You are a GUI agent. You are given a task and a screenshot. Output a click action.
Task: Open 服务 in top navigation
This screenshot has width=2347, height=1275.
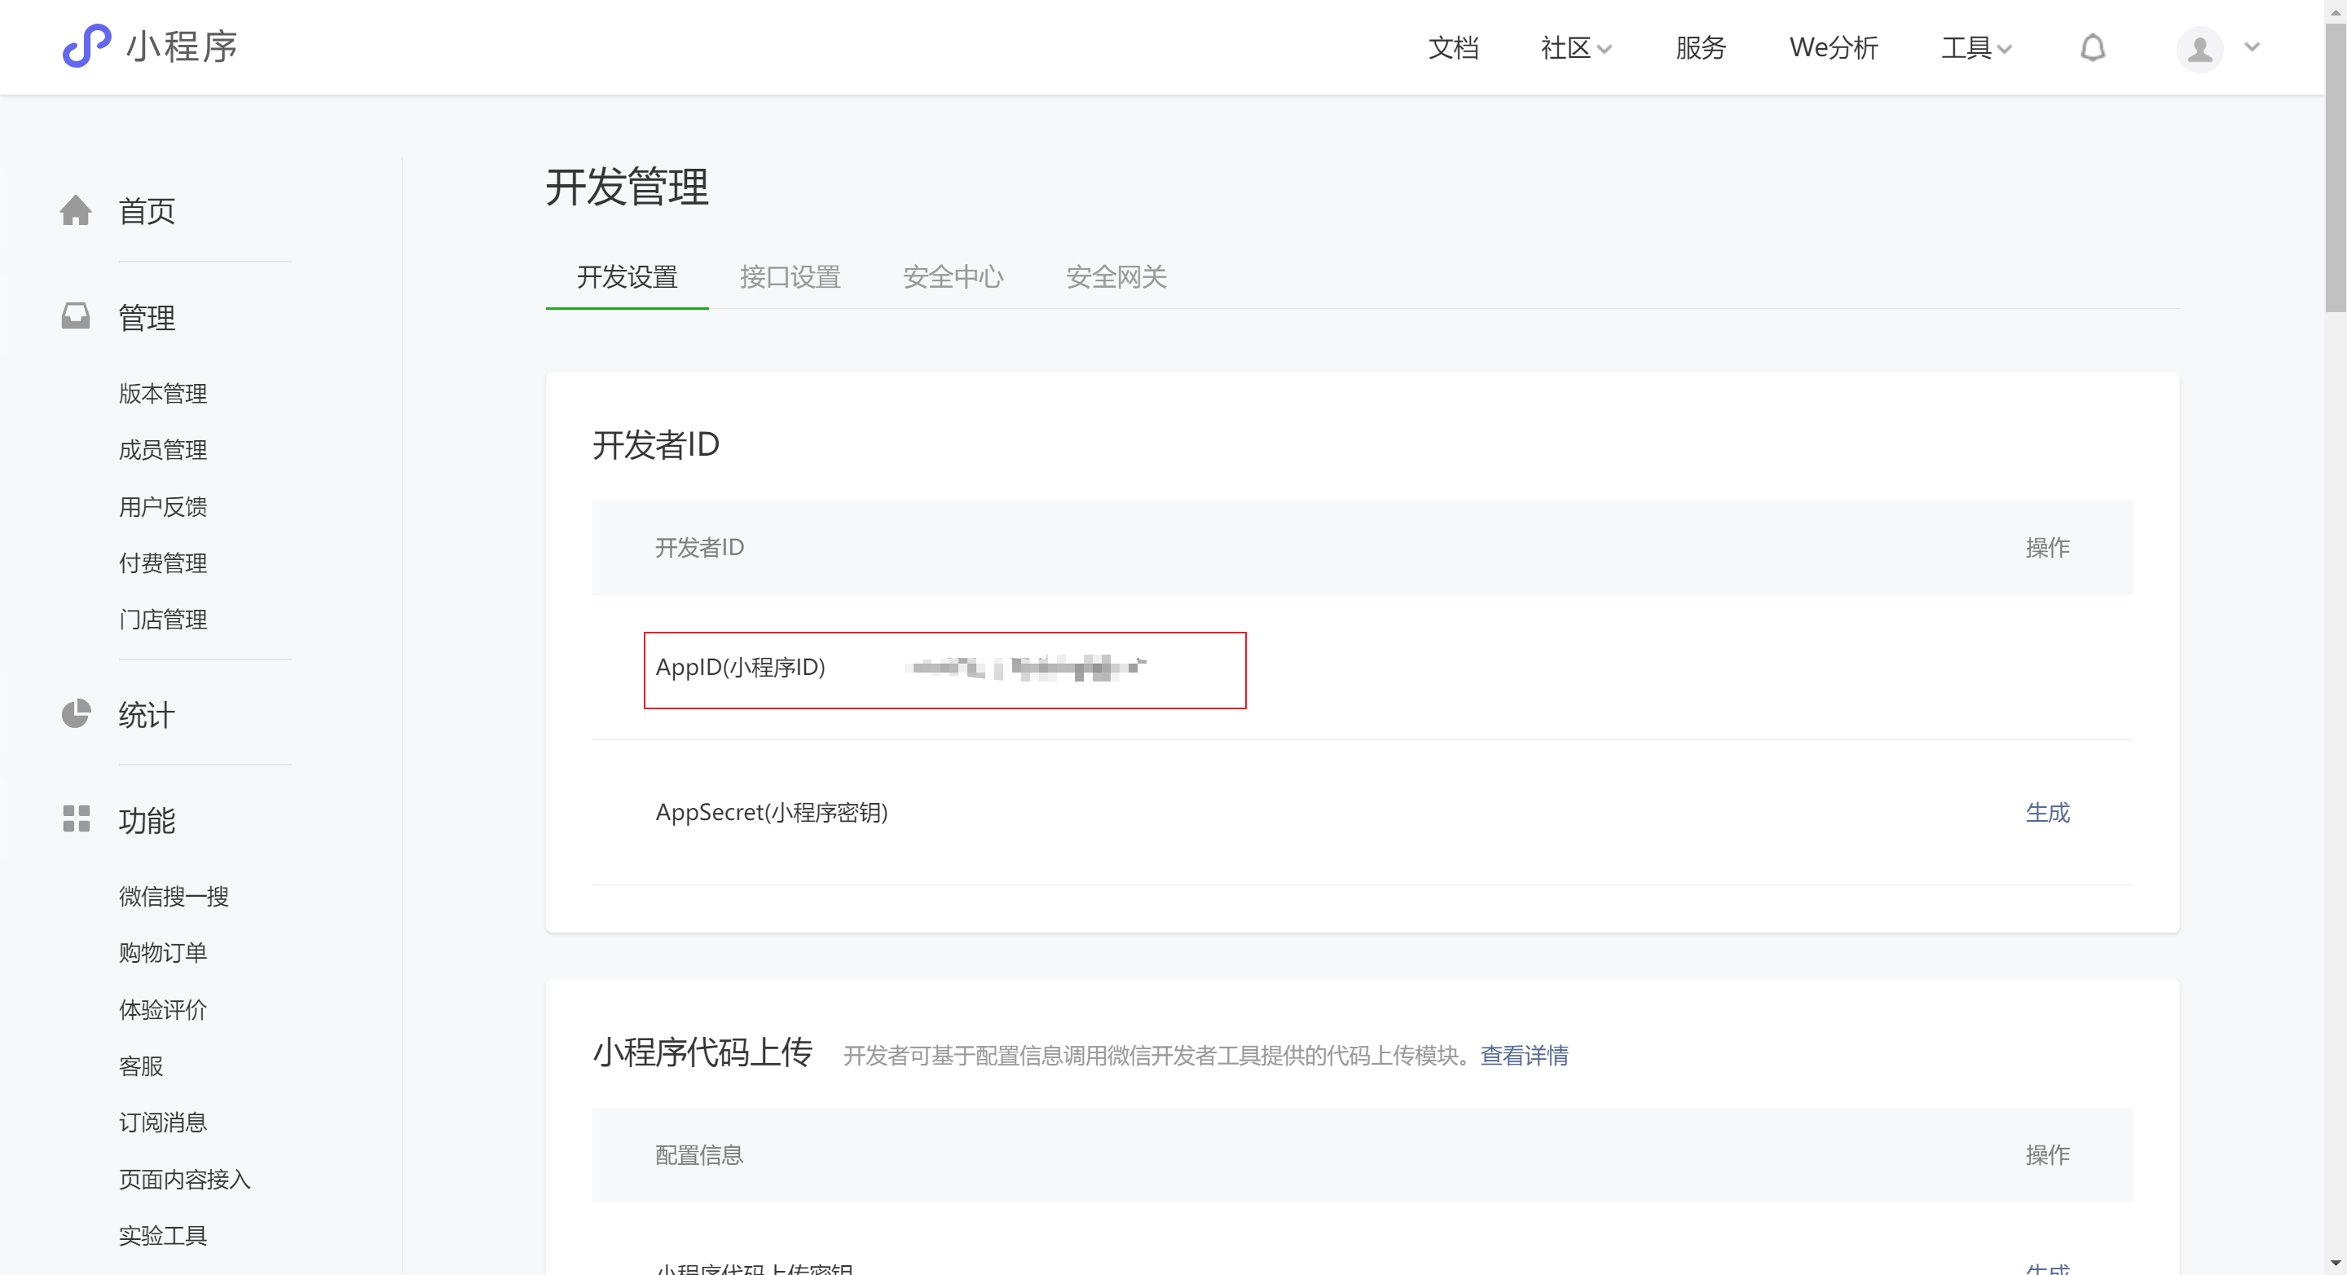pyautogui.click(x=1700, y=47)
